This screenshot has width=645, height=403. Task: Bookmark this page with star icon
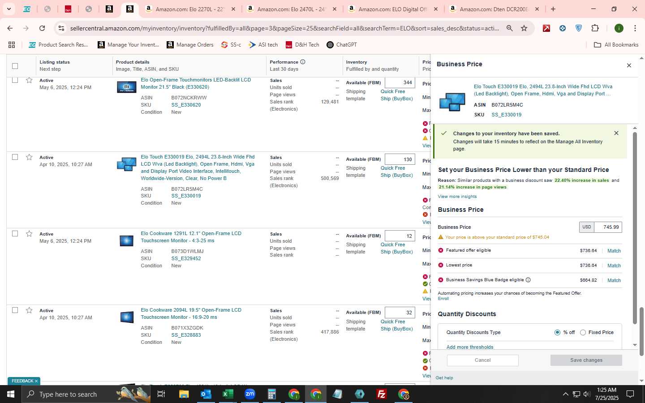(x=524, y=28)
